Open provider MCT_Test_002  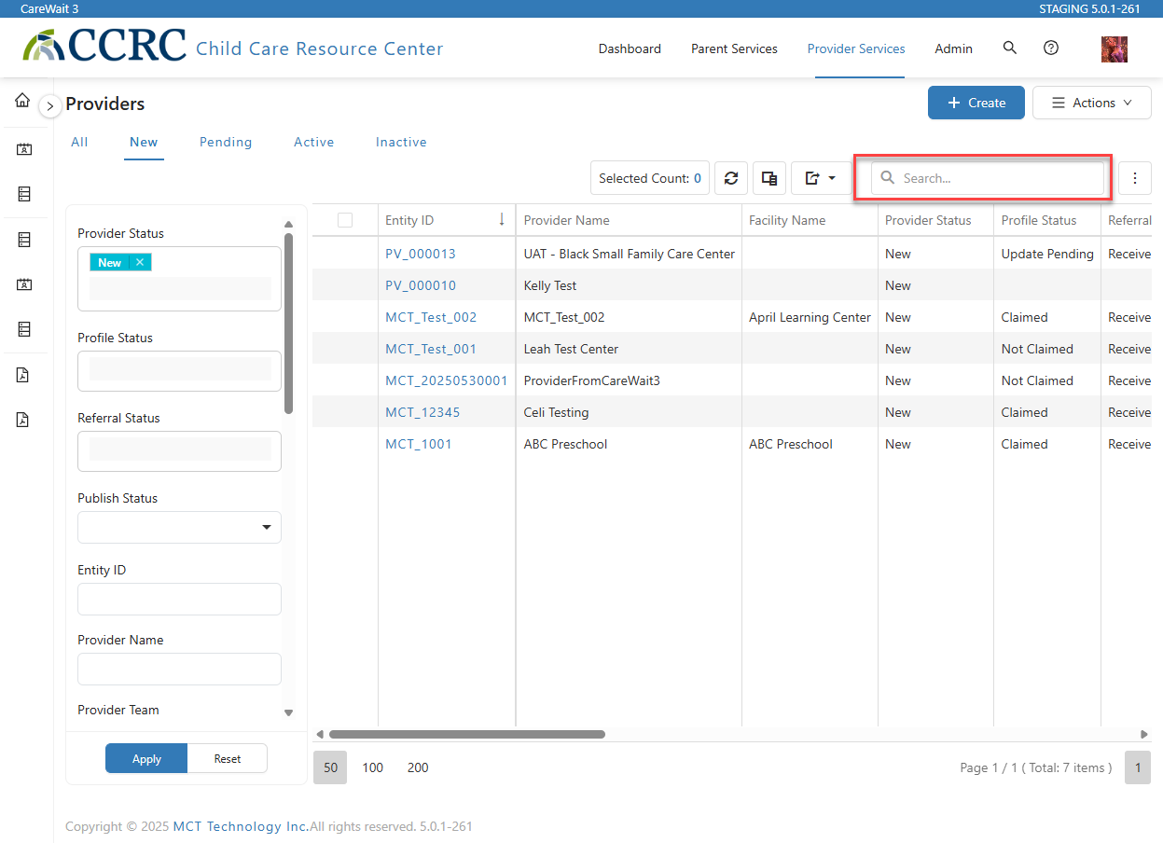(x=431, y=317)
